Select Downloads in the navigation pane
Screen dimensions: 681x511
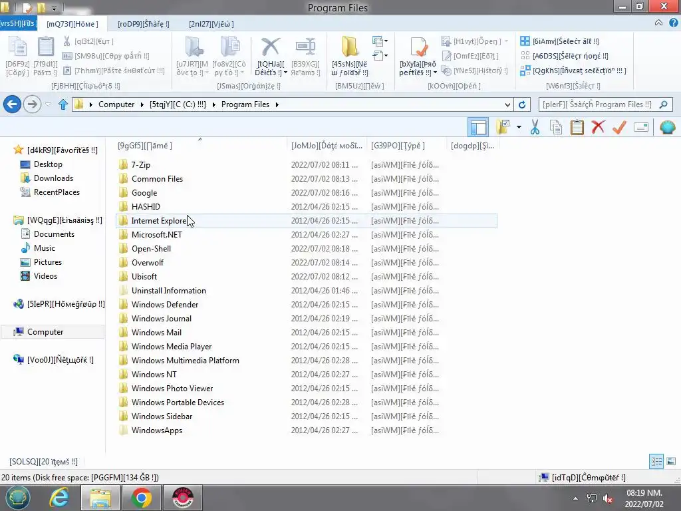[53, 178]
